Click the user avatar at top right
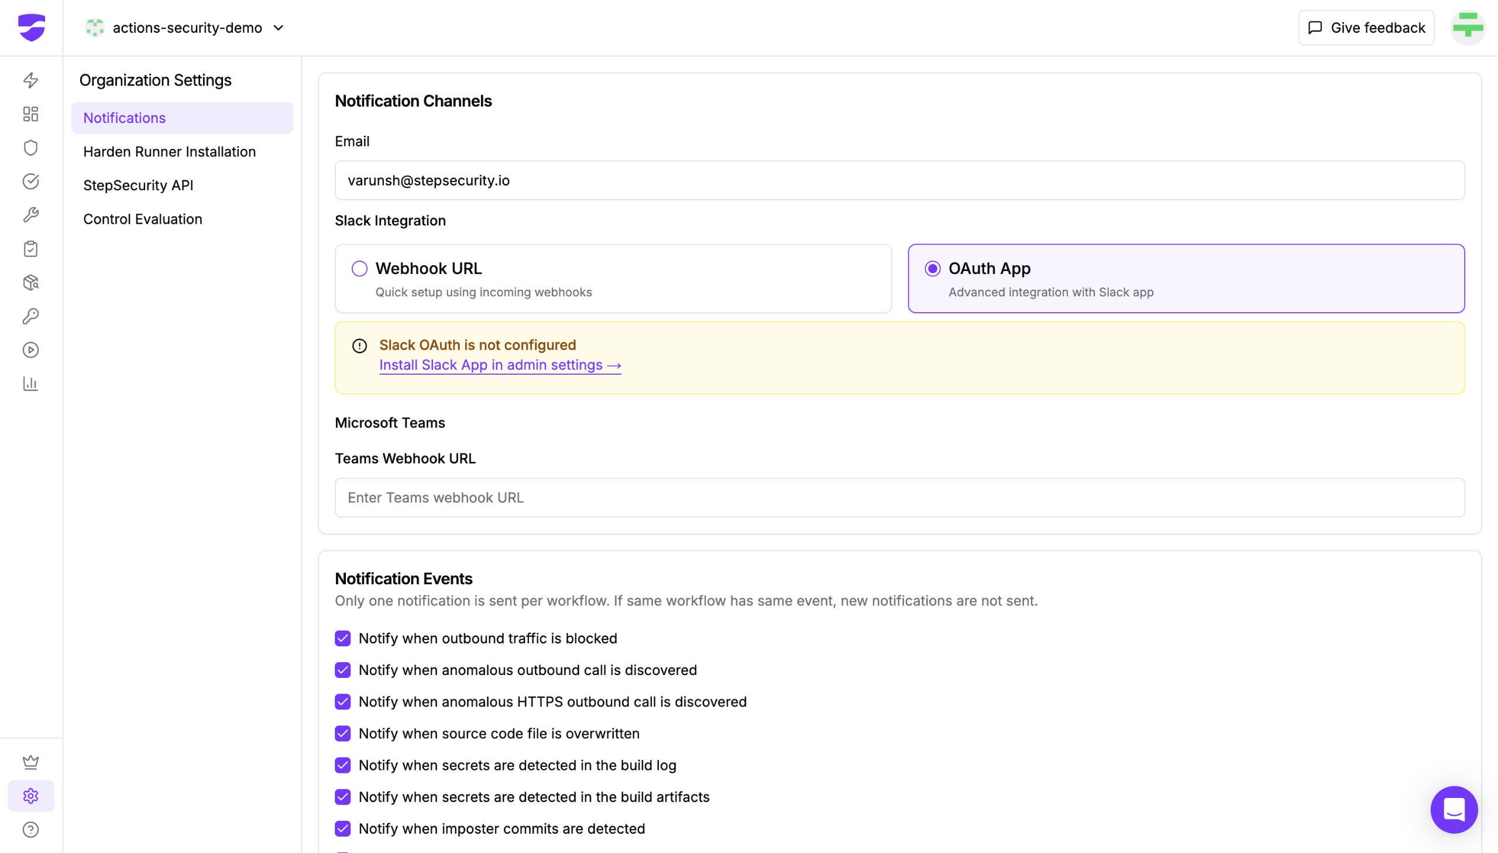Image resolution: width=1498 pixels, height=853 pixels. pos(1468,28)
